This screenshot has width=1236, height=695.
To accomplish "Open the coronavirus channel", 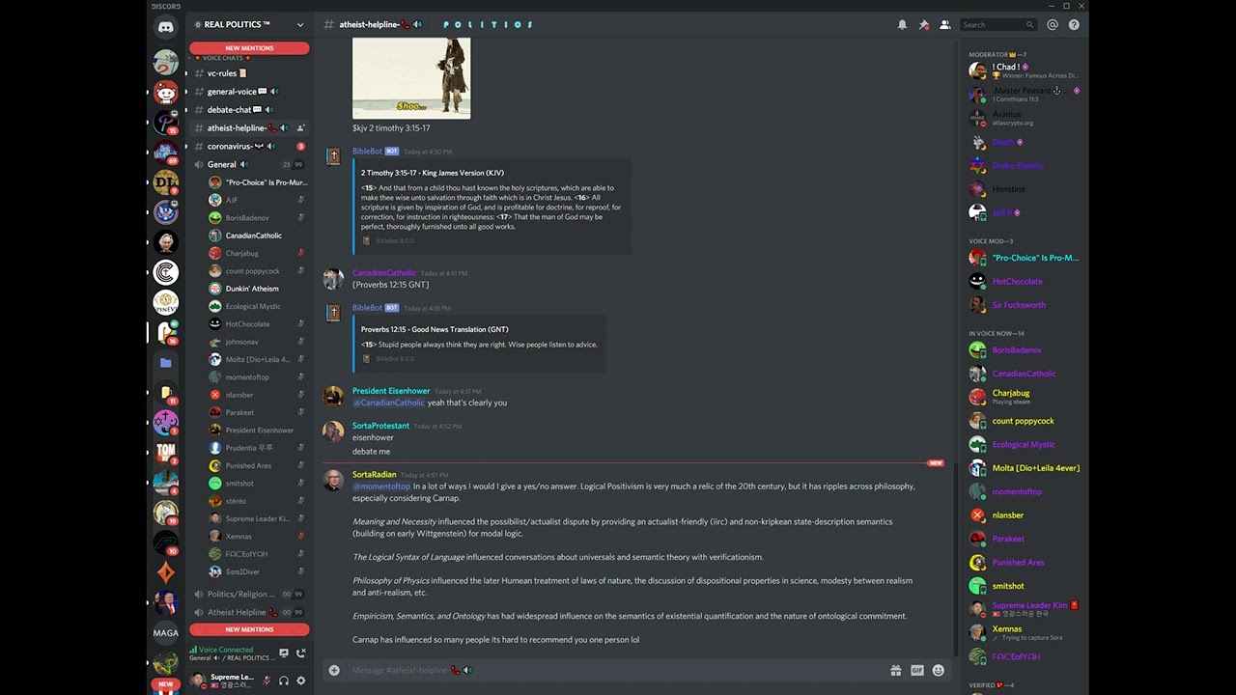I will 249,147.
